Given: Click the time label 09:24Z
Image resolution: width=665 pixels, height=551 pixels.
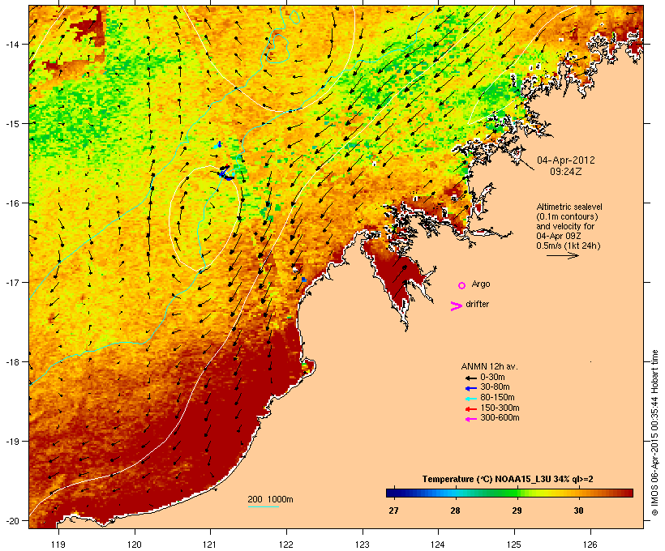Looking at the screenshot, I should pos(566,172).
